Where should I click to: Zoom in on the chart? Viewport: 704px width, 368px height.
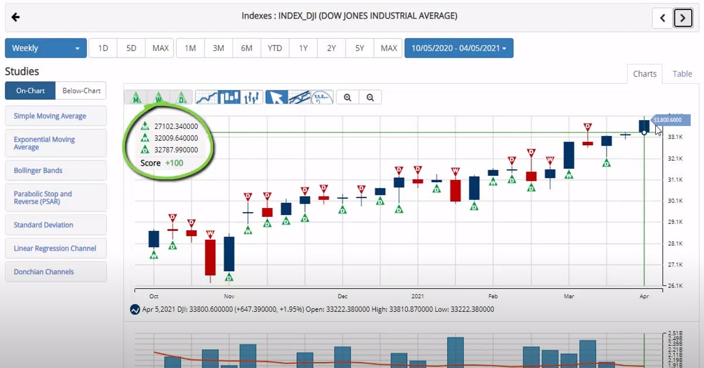[348, 98]
